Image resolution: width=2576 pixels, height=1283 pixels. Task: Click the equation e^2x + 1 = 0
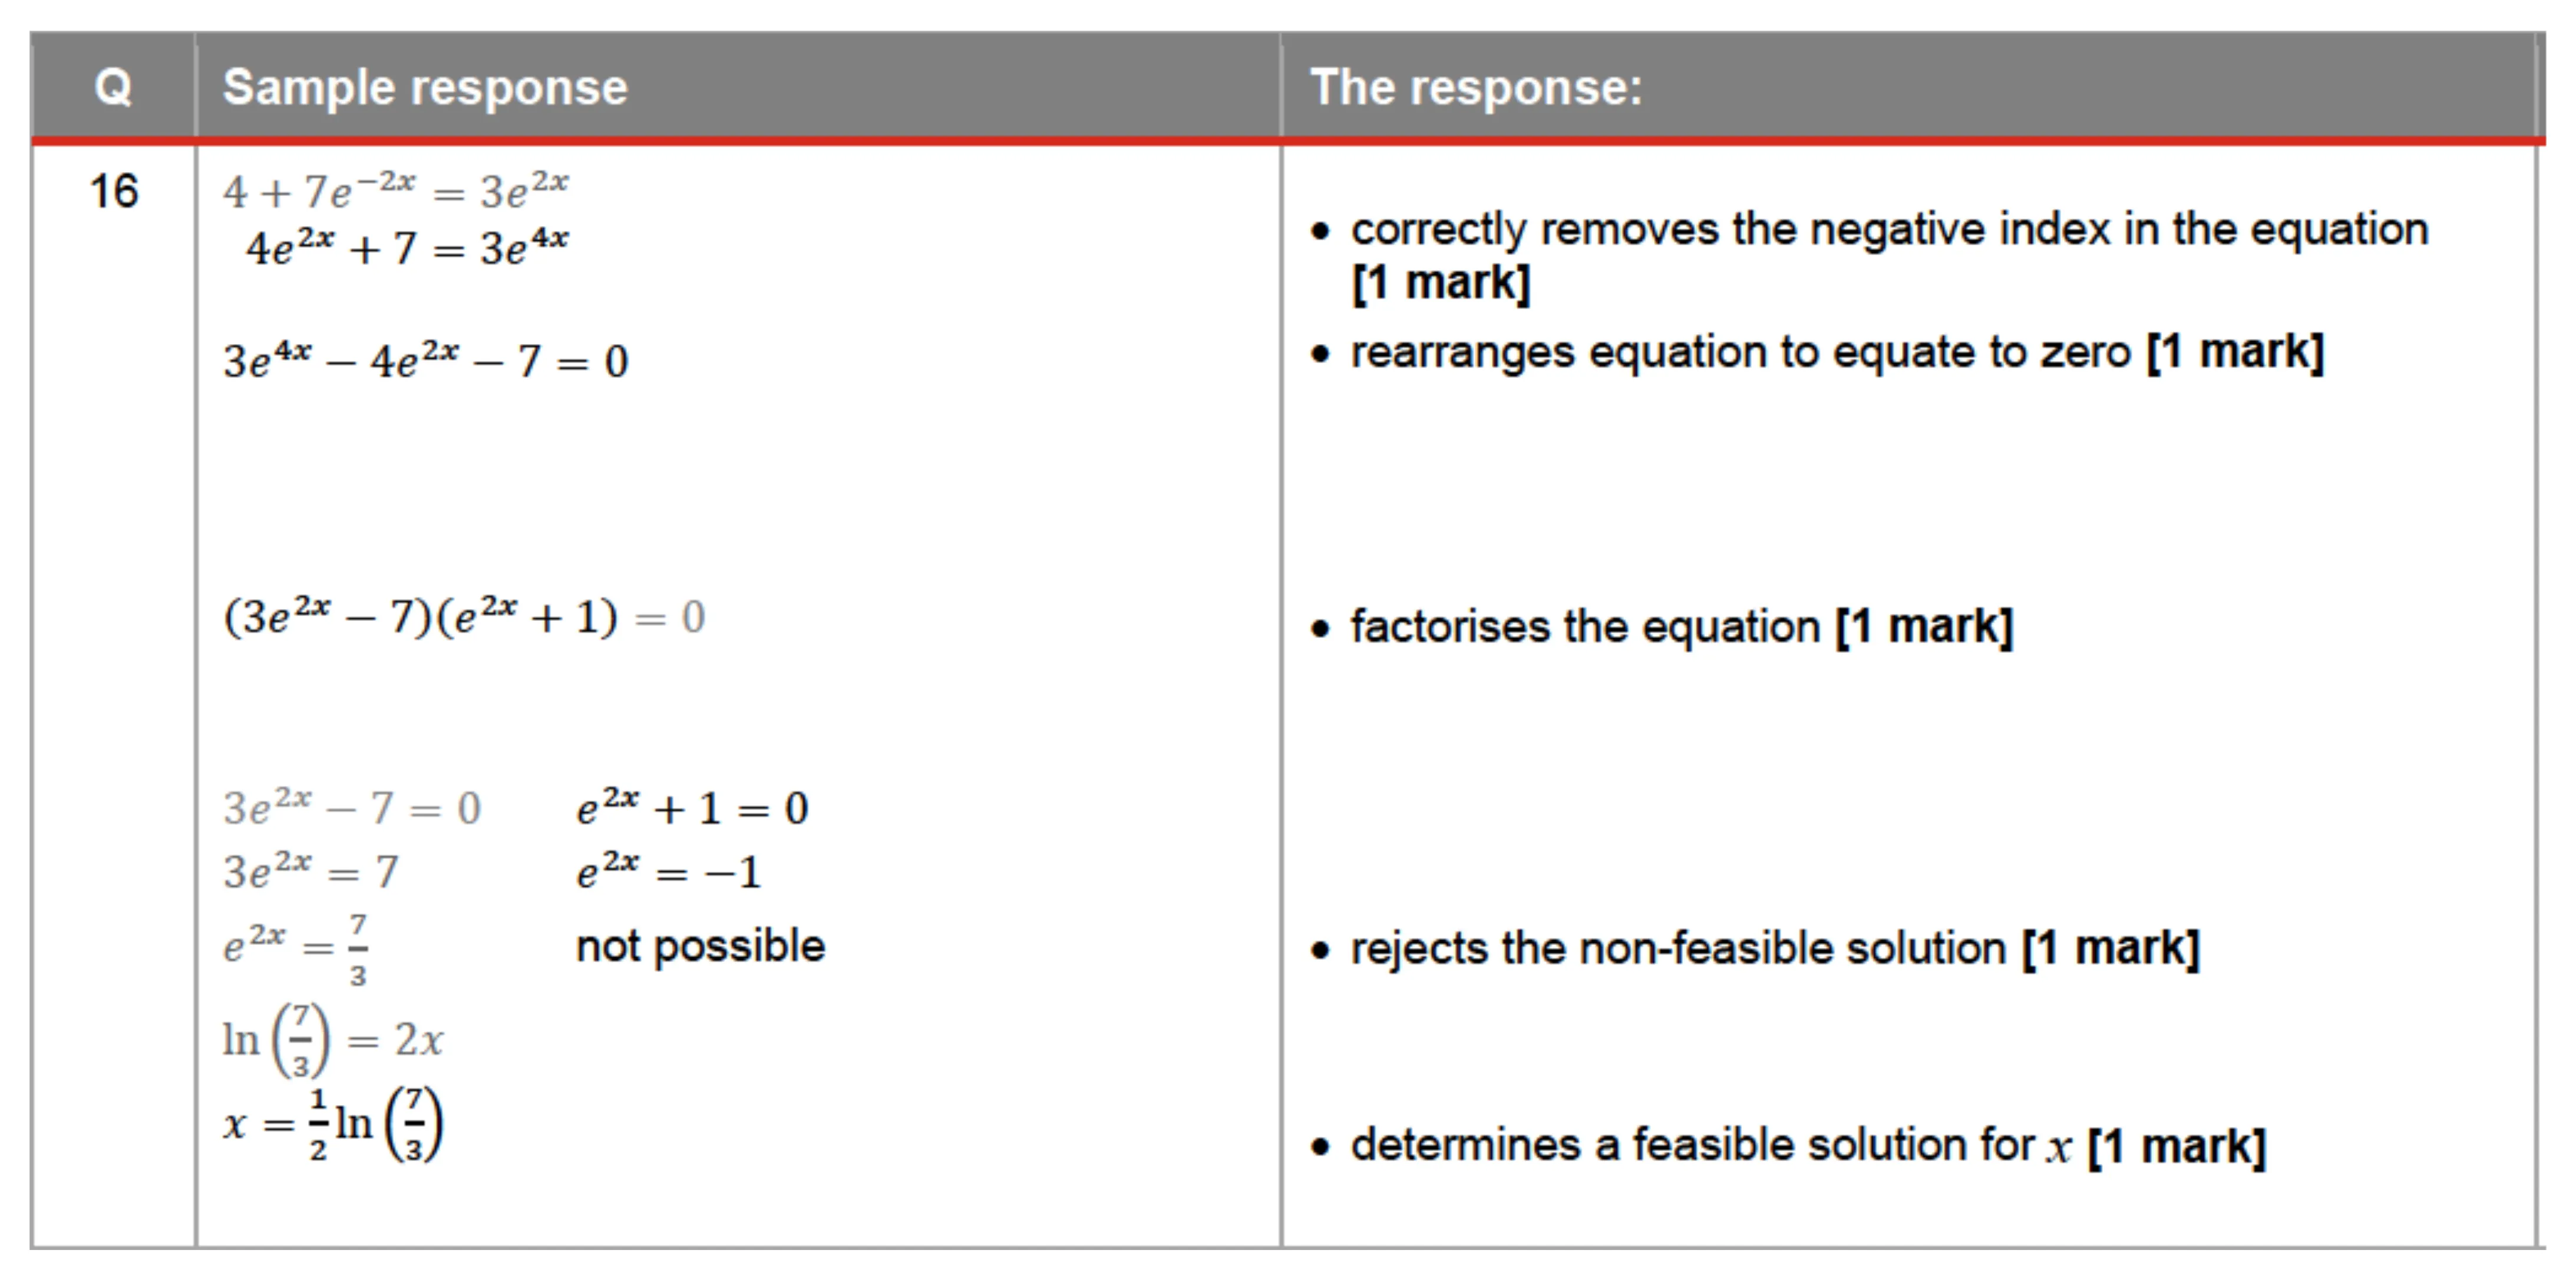coord(692,807)
